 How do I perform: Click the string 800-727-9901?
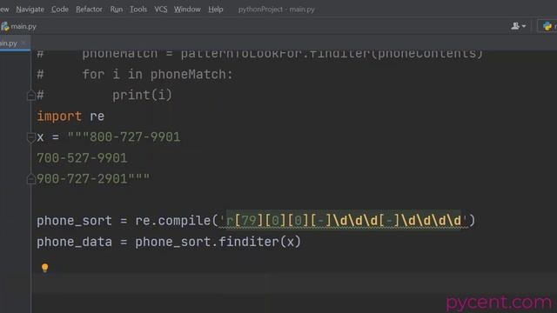tap(135, 137)
